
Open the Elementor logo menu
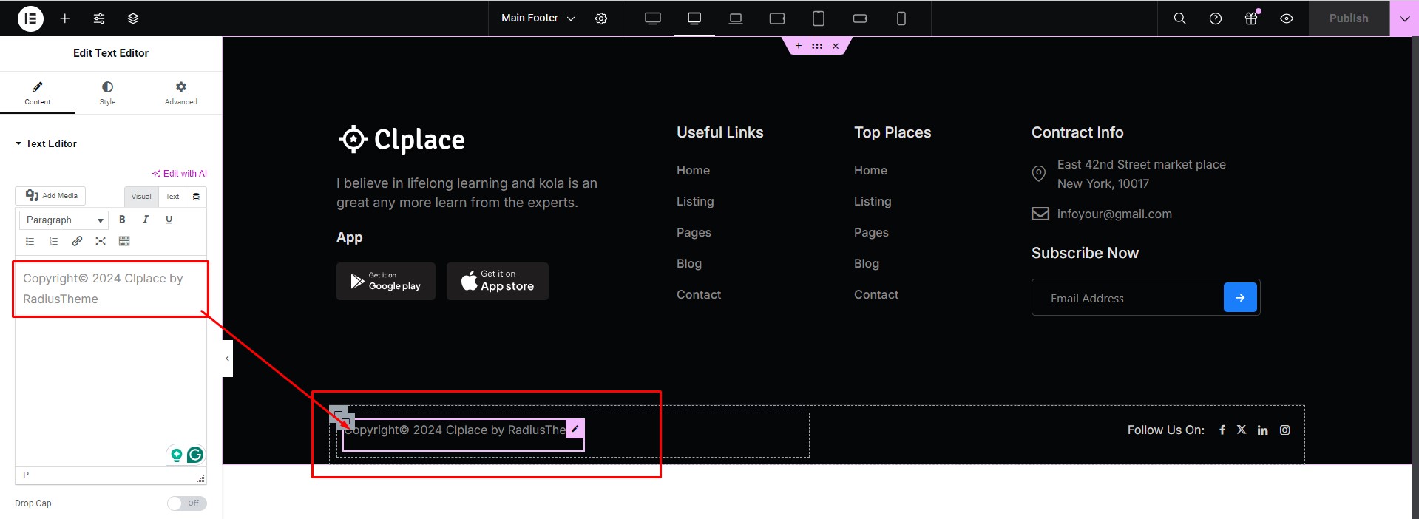[x=30, y=18]
